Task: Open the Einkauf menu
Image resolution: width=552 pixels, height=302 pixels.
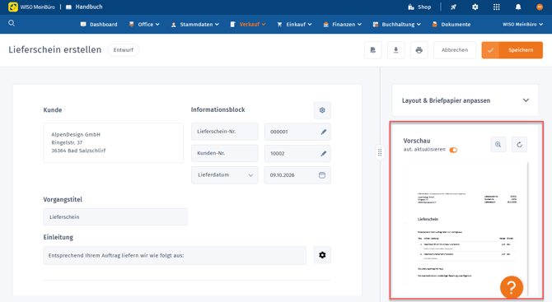Action: pyautogui.click(x=294, y=24)
